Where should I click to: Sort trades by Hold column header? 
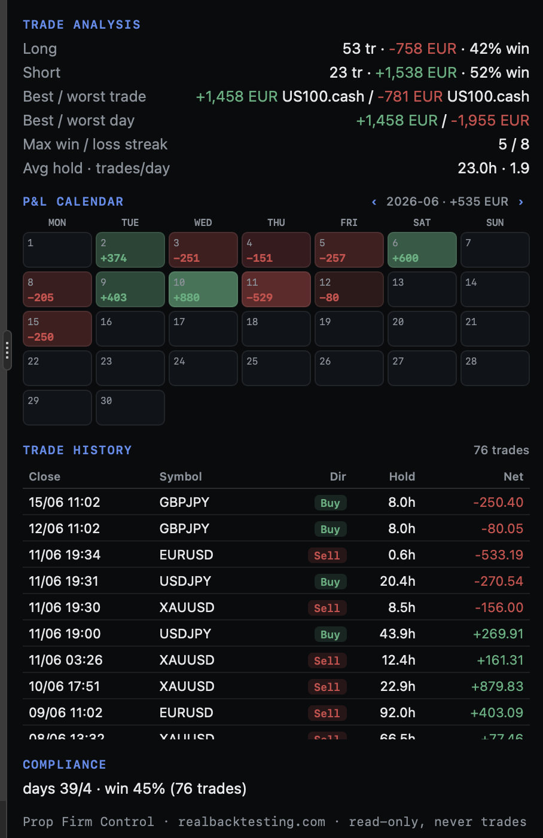click(x=402, y=476)
